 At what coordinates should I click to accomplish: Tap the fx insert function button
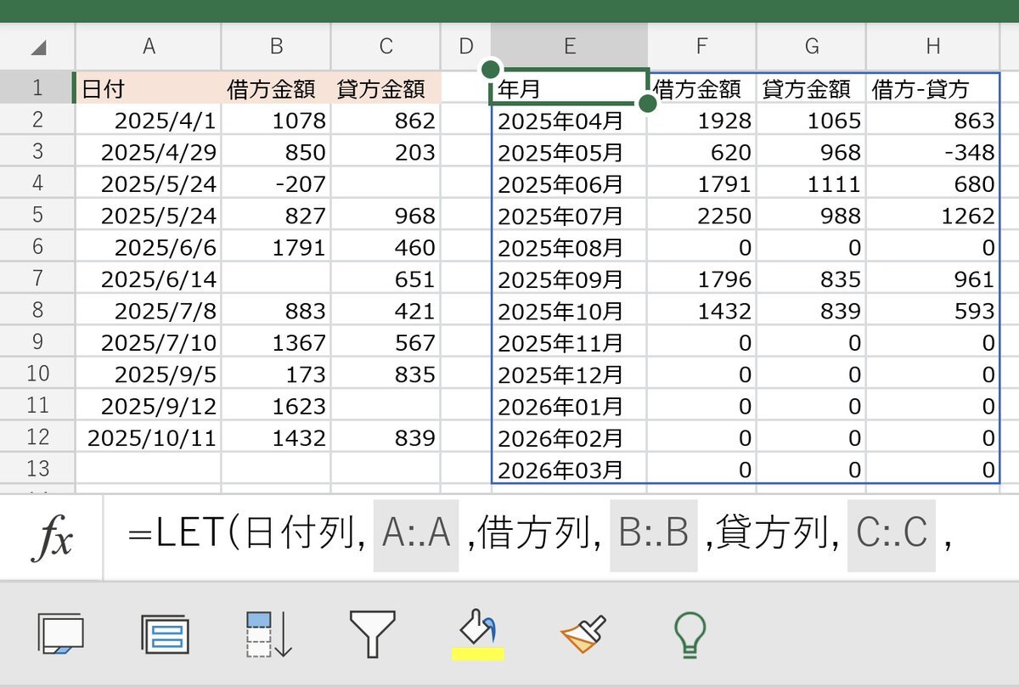51,538
